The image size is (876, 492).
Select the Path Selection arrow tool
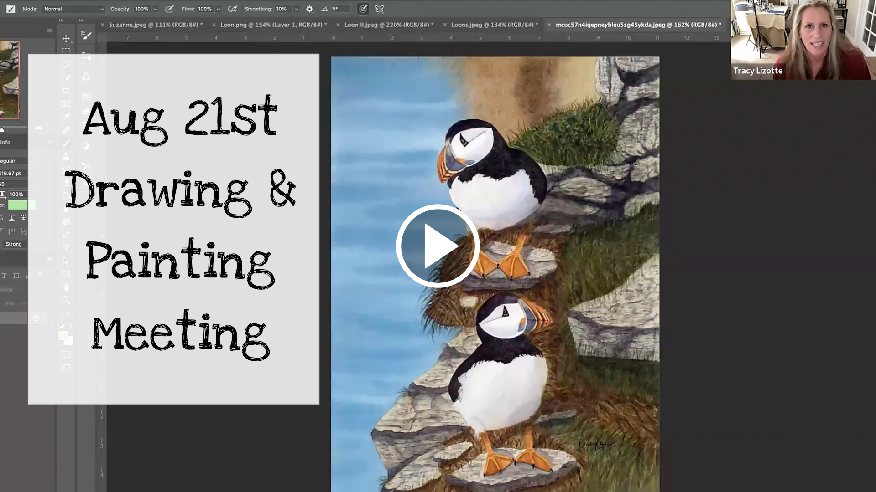[x=66, y=261]
